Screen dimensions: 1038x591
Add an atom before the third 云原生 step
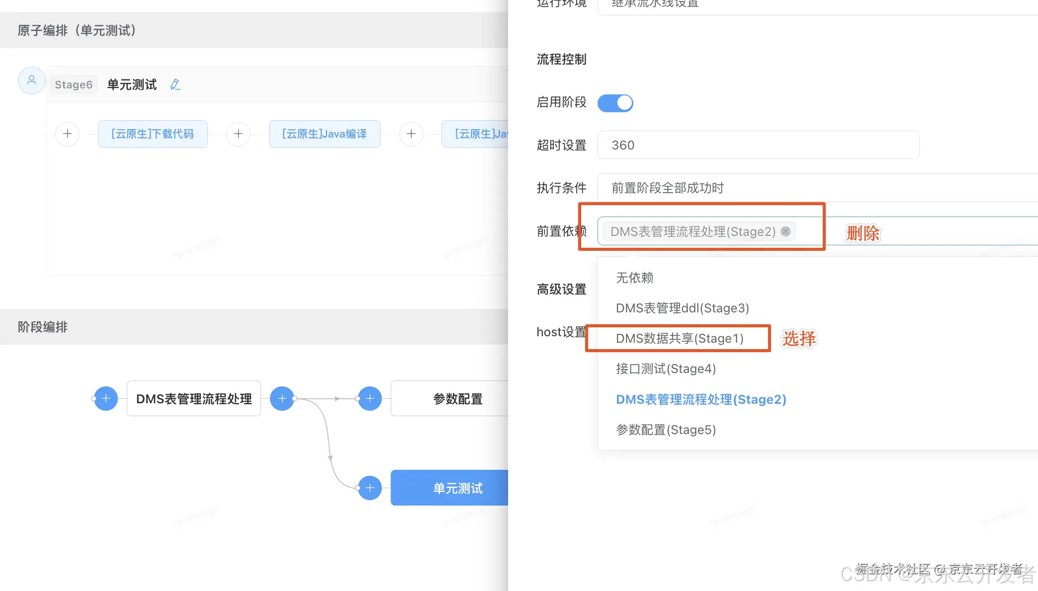coord(411,134)
